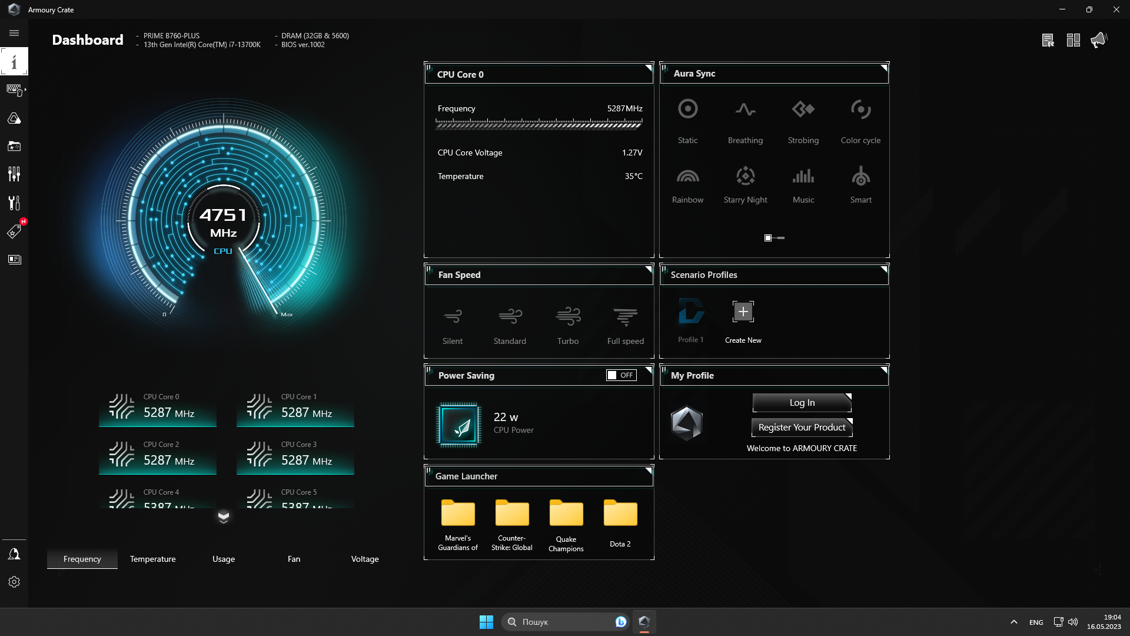Screen dimensions: 1130x636
Task: Switch to the Temperature tab
Action: (x=152, y=559)
